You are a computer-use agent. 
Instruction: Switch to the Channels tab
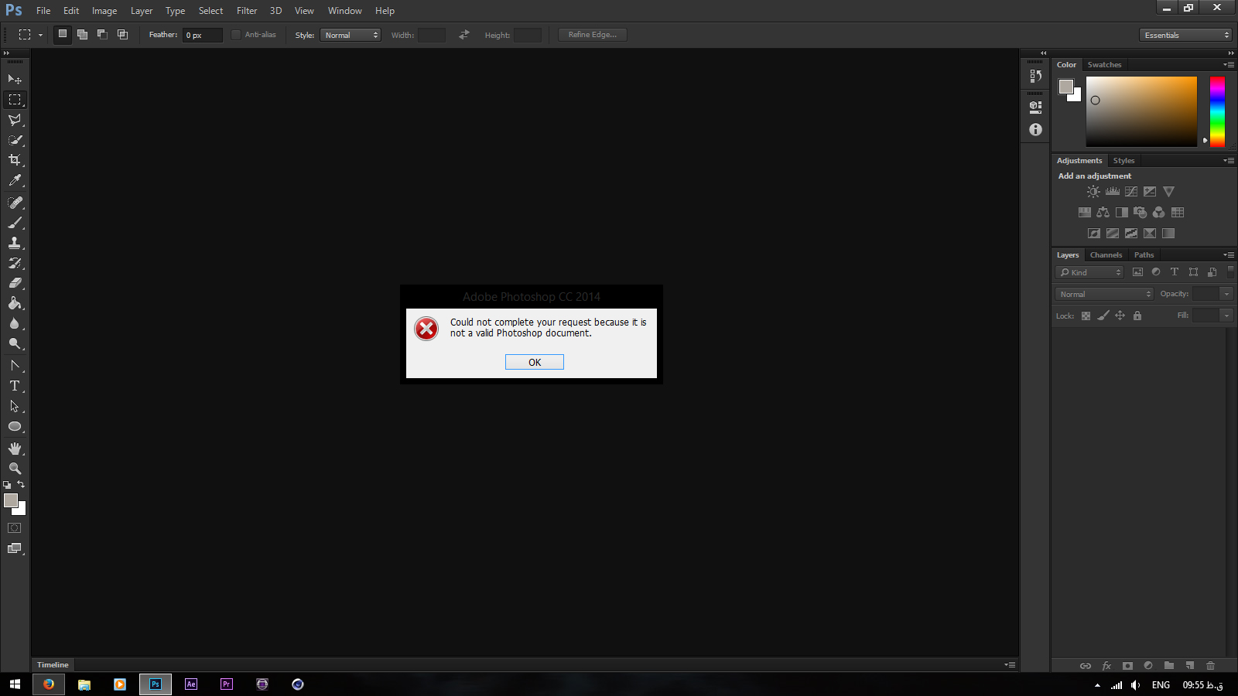coord(1106,255)
